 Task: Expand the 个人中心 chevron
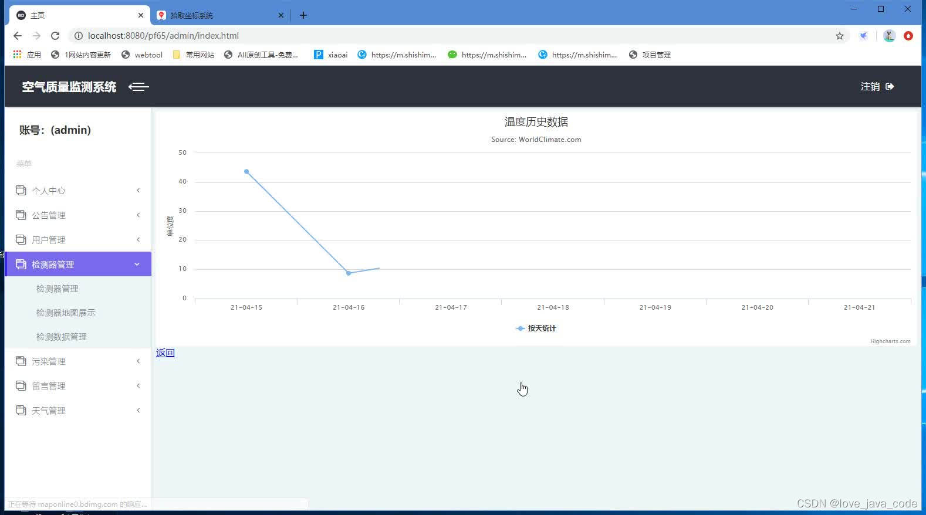point(138,190)
